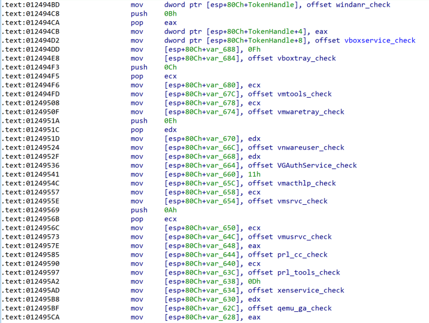Select the [esp+80Ch+var_660] operand
The height and width of the screenshot is (323, 429).
202,175
